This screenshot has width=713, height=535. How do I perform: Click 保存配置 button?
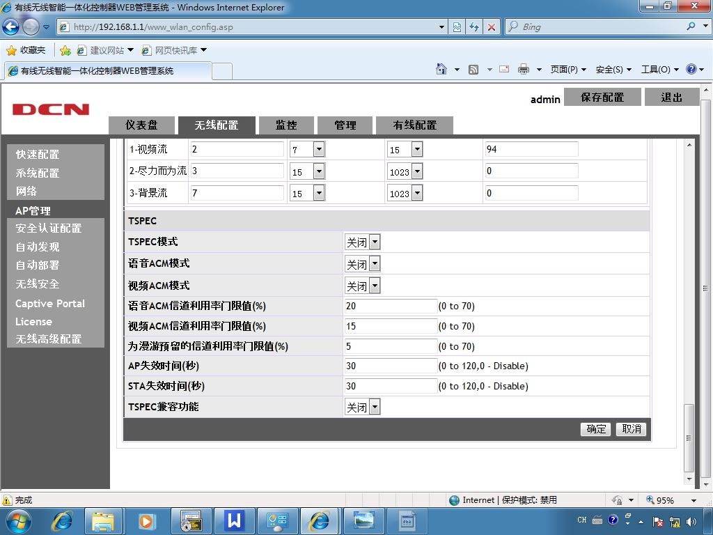(x=602, y=97)
